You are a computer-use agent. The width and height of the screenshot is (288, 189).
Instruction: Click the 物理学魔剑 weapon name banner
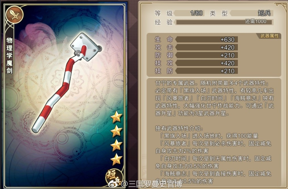point(9,56)
